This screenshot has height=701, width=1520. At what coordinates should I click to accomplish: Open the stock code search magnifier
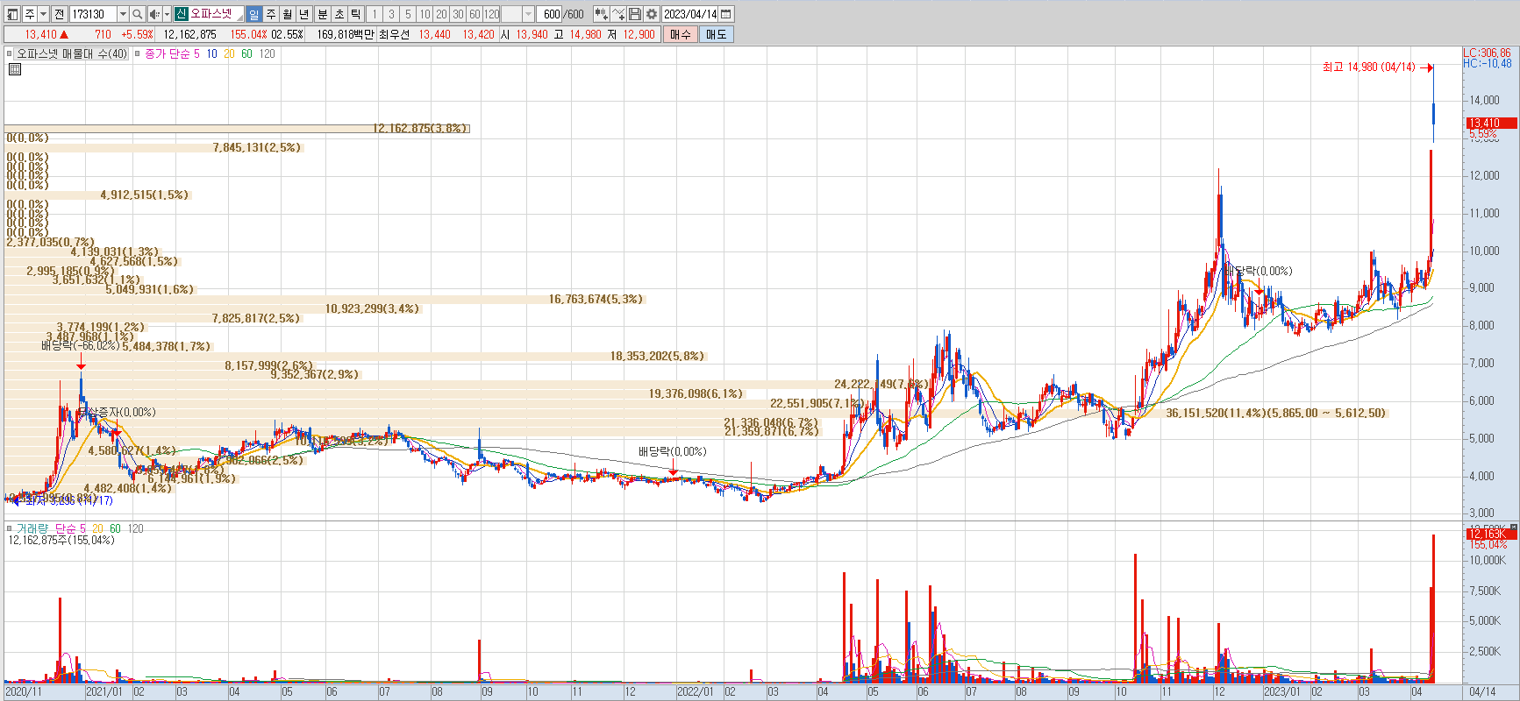[138, 14]
